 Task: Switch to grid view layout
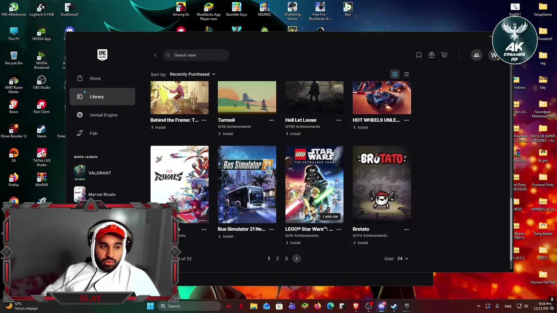(395, 74)
